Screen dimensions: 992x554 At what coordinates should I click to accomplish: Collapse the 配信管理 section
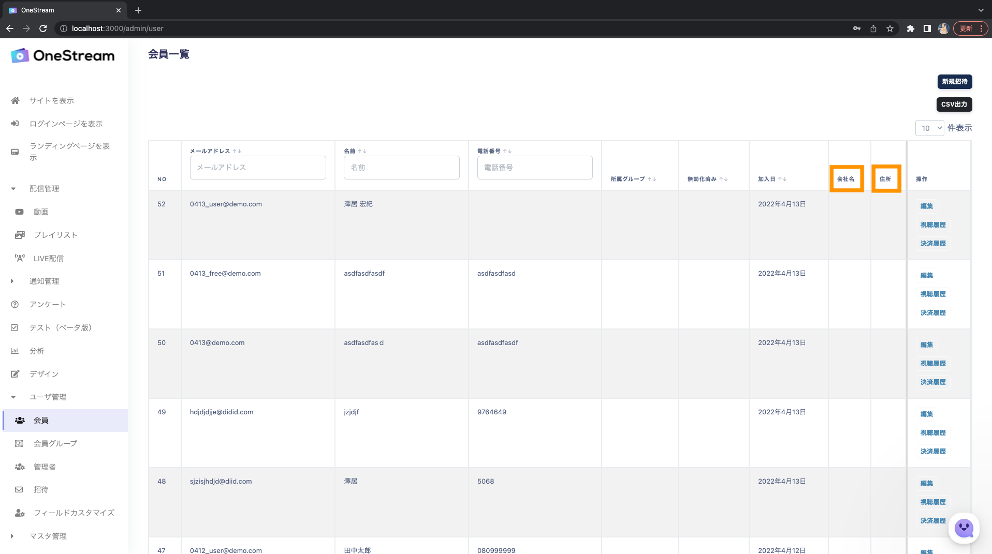tap(13, 188)
